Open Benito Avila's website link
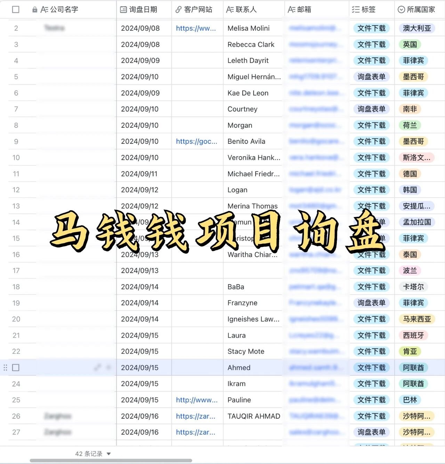 (196, 141)
